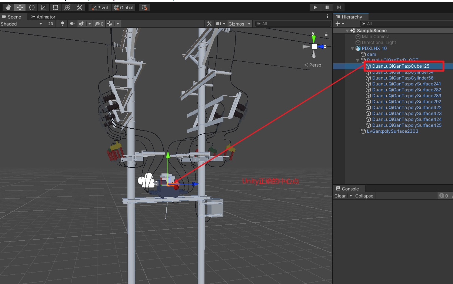The height and width of the screenshot is (284, 453).
Task: Select LvGan:polySurface2303 in Hierarchy
Action: coord(392,131)
